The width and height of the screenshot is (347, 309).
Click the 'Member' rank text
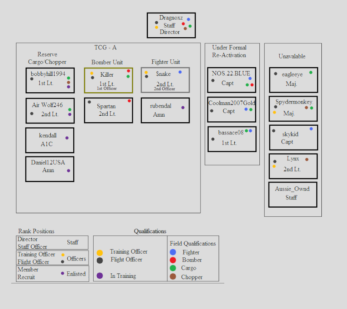[x=28, y=270]
